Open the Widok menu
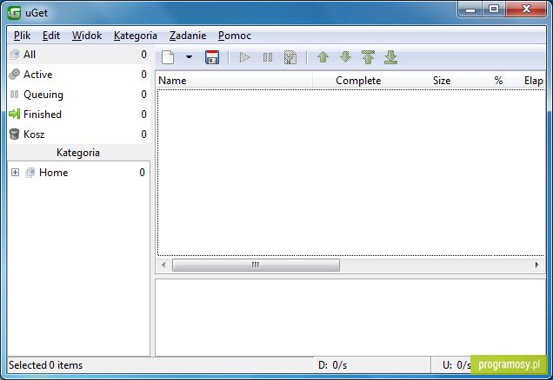 pos(87,36)
